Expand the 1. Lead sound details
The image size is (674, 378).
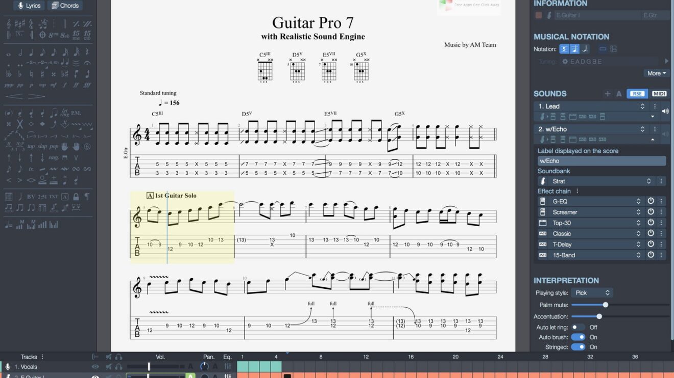pyautogui.click(x=653, y=117)
